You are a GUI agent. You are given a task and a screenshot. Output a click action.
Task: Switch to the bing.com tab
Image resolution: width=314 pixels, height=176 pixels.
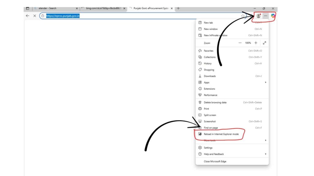(x=104, y=8)
